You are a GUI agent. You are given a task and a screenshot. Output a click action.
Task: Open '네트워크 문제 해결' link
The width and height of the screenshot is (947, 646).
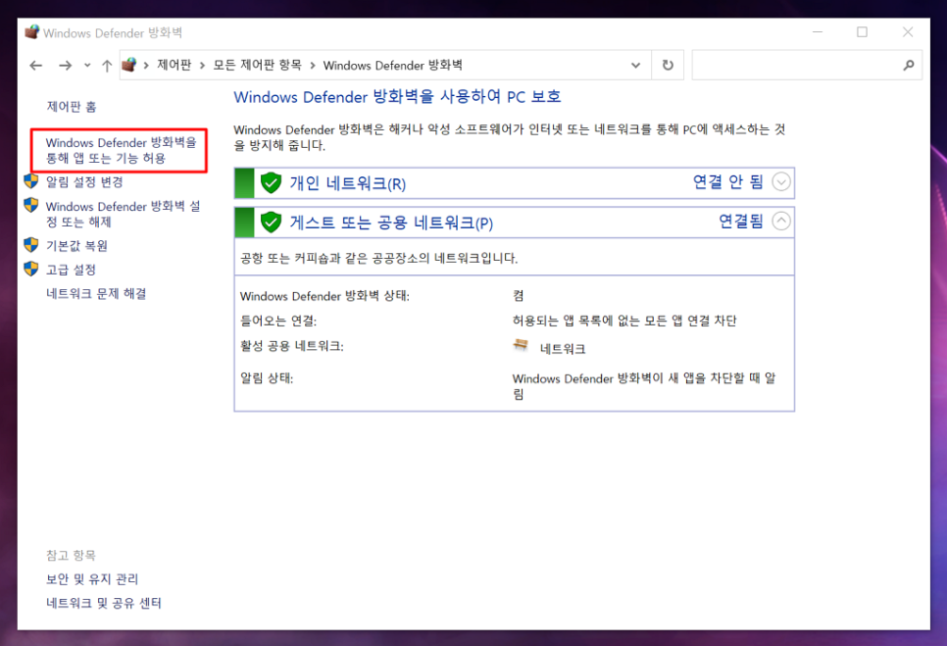tap(96, 293)
